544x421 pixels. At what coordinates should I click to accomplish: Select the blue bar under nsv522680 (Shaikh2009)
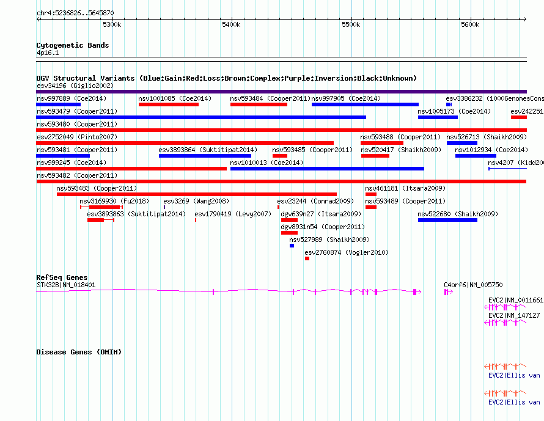pyautogui.click(x=447, y=220)
